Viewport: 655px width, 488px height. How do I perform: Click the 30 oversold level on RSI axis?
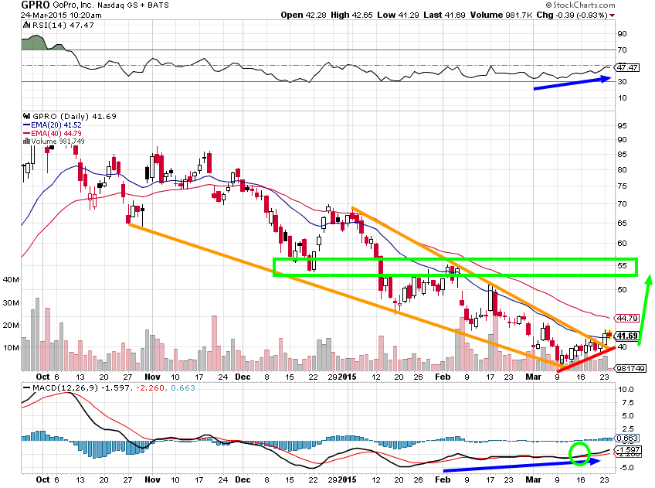(622, 81)
